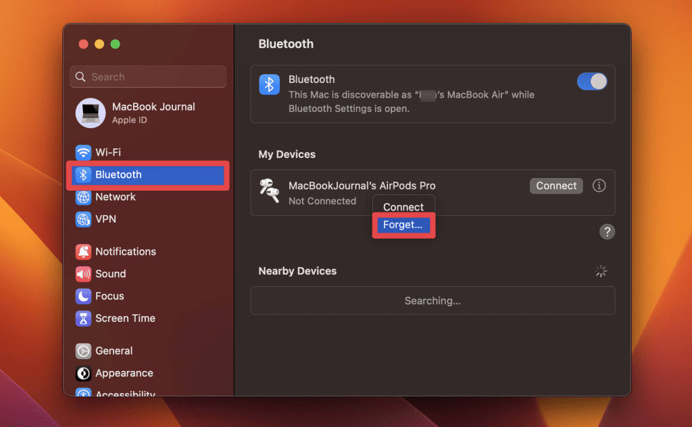Click the AirPods Pro device icon
Screen dimensions: 692x427
click(x=270, y=192)
